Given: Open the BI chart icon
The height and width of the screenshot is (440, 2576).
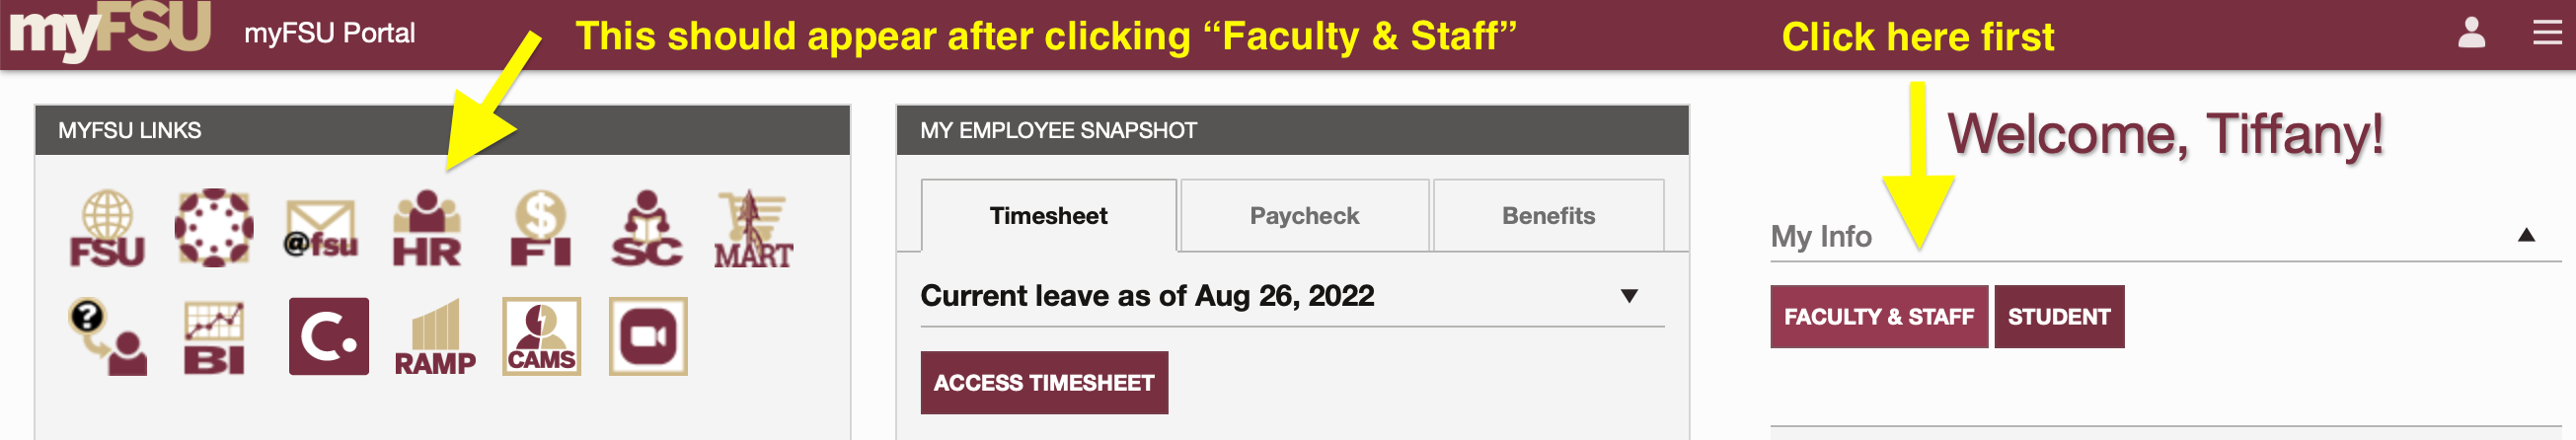Looking at the screenshot, I should point(214,337).
